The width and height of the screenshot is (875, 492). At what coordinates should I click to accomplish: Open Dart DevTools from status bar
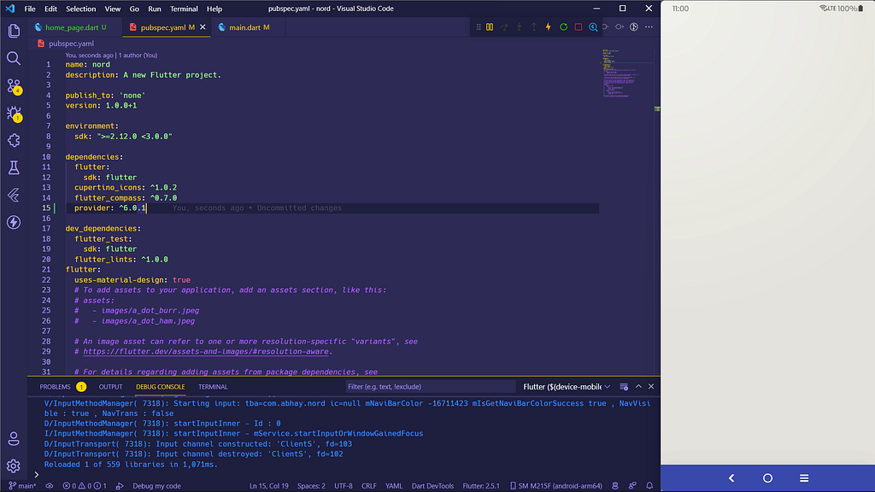click(x=432, y=486)
